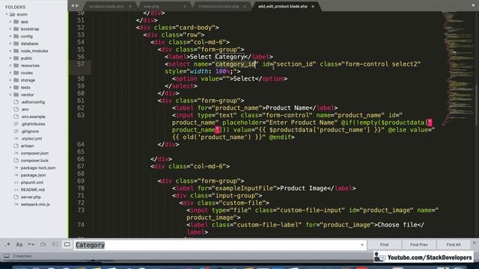This screenshot has width=479, height=269.
Task: Open the .styleci.yml file
Action: pos(31,139)
